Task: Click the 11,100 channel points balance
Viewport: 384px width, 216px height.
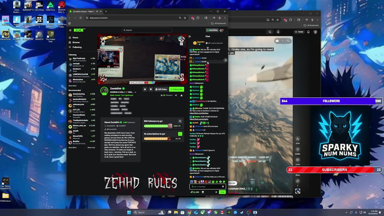Action: (x=195, y=192)
